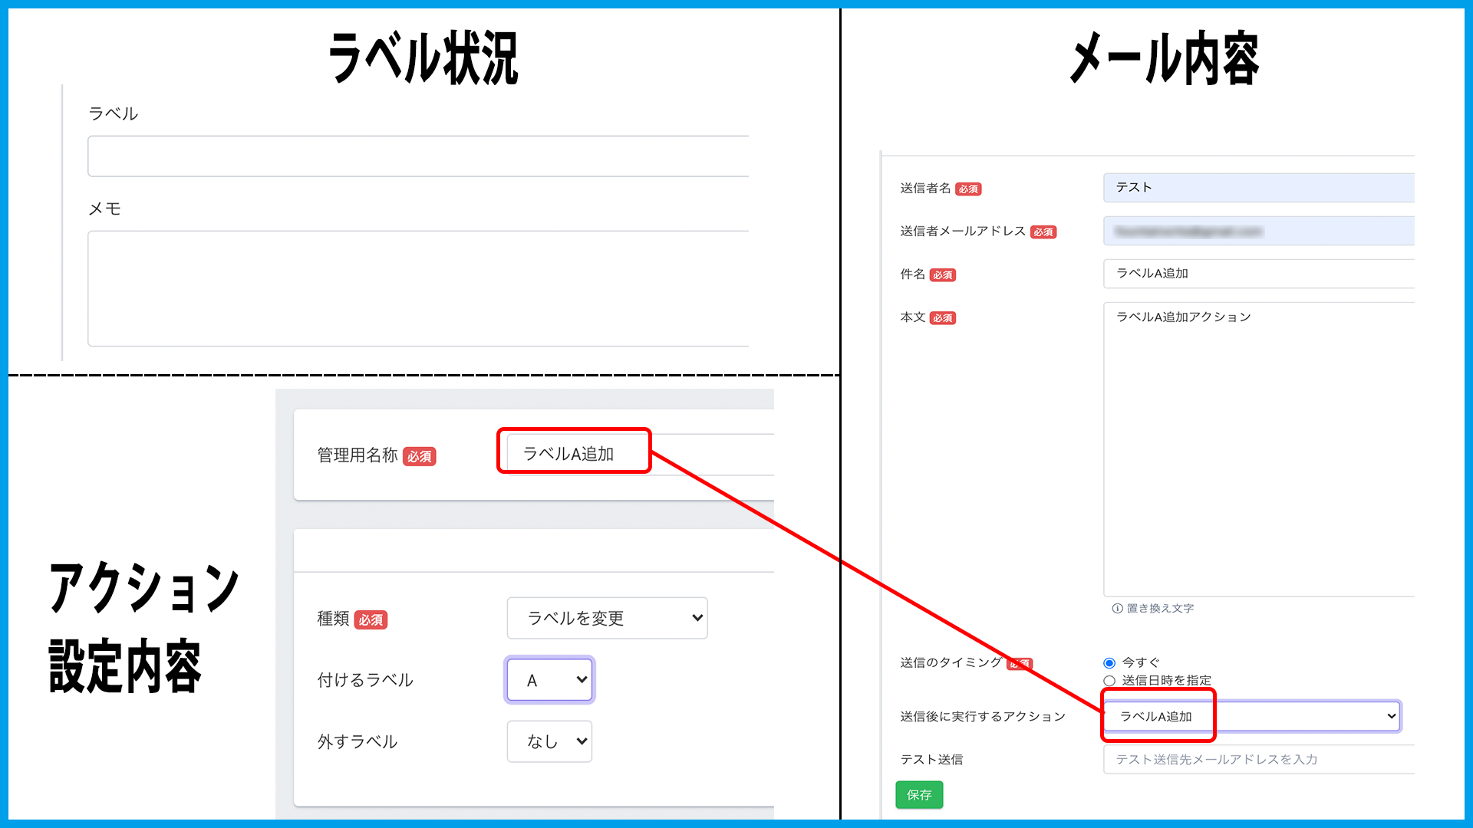Open the 外すラベル dropdown showing なし

[549, 741]
